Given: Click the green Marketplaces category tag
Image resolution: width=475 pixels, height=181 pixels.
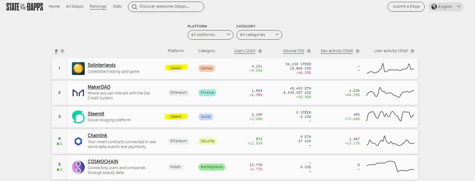Looking at the screenshot, I should click(x=212, y=167).
